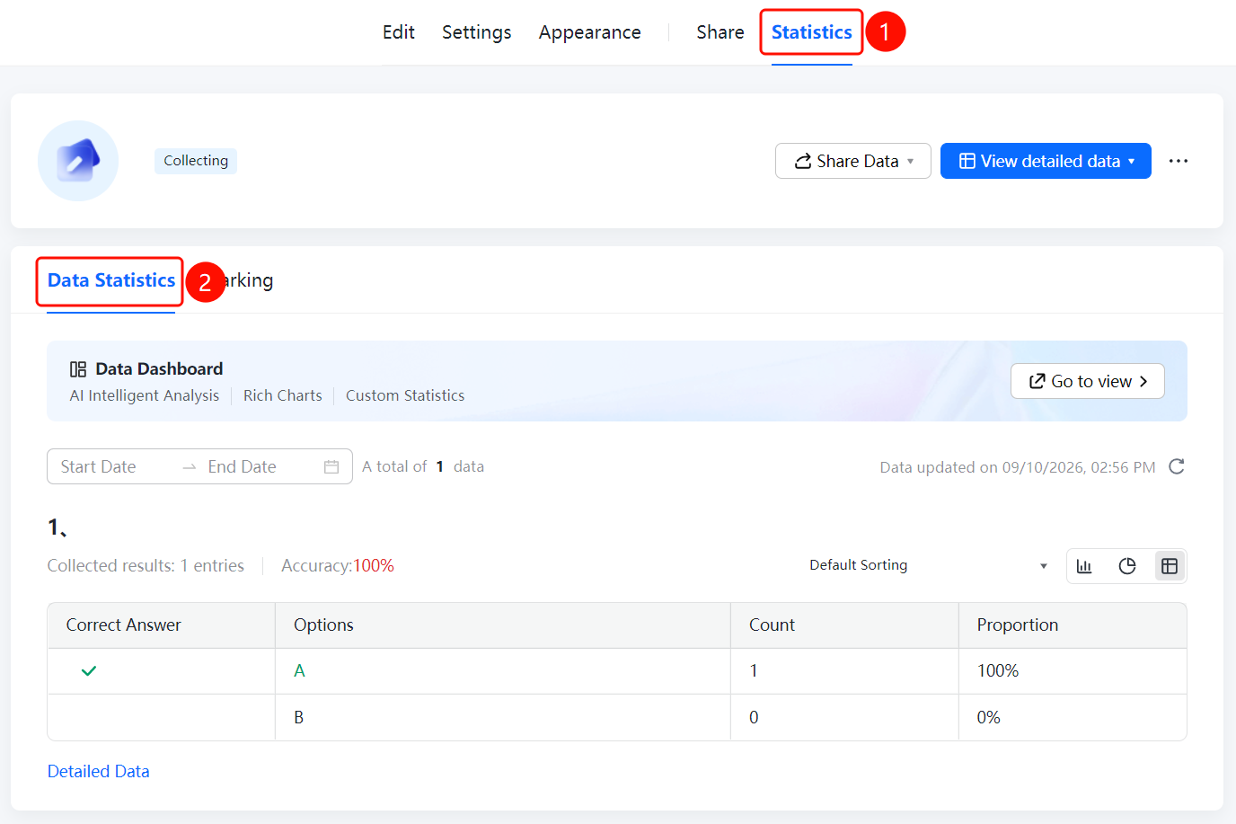Viewport: 1236px width, 824px height.
Task: Expand the Default Sorting dropdown
Action: [x=929, y=565]
